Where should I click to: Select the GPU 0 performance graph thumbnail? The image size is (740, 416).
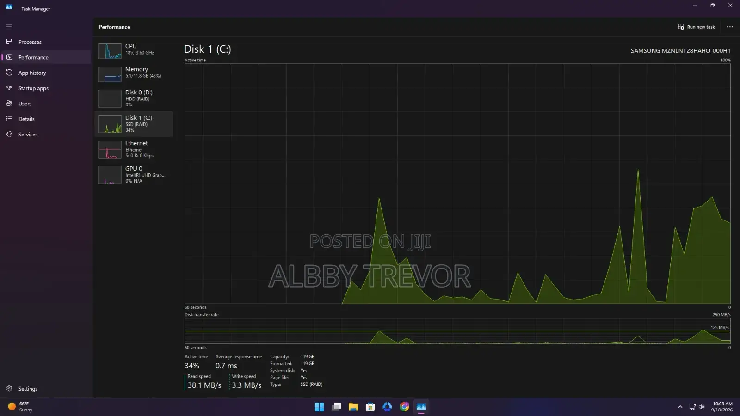pyautogui.click(x=110, y=175)
